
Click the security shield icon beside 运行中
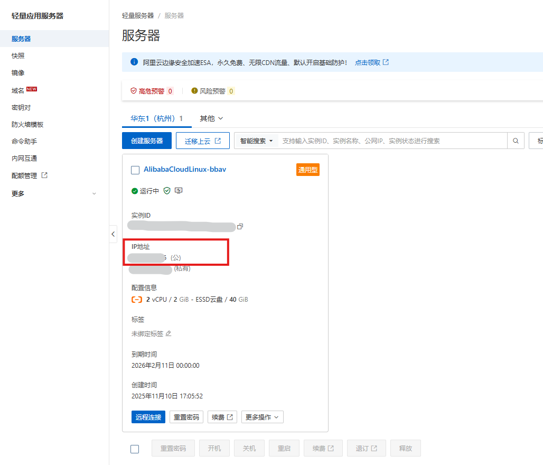(x=167, y=191)
